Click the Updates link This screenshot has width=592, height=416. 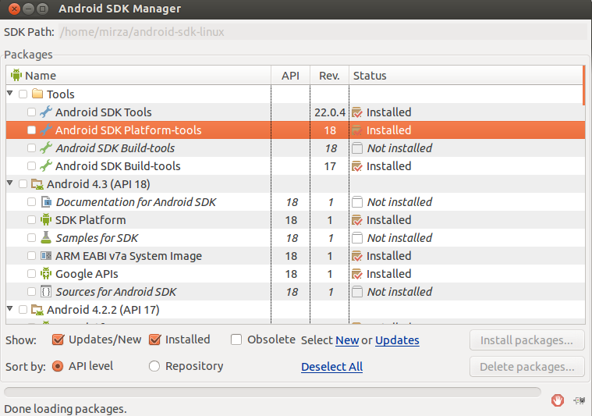[397, 340]
